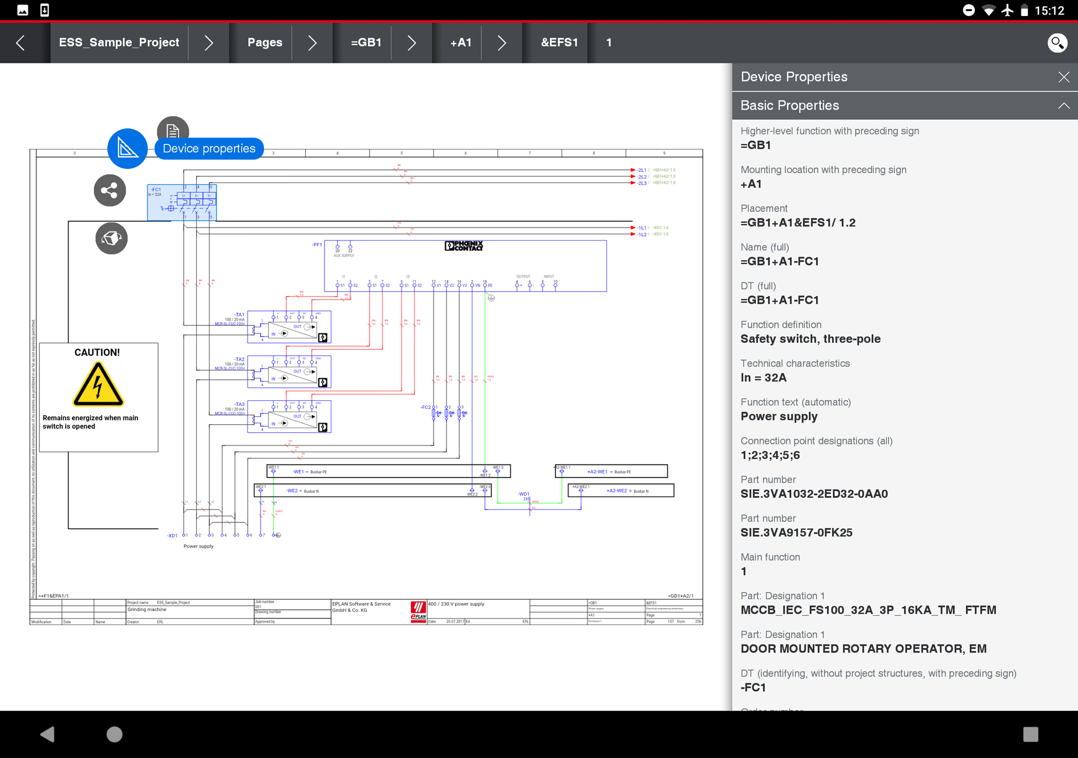The height and width of the screenshot is (758, 1078).
Task: Tap the back arrow in the top bar
Action: tap(21, 43)
